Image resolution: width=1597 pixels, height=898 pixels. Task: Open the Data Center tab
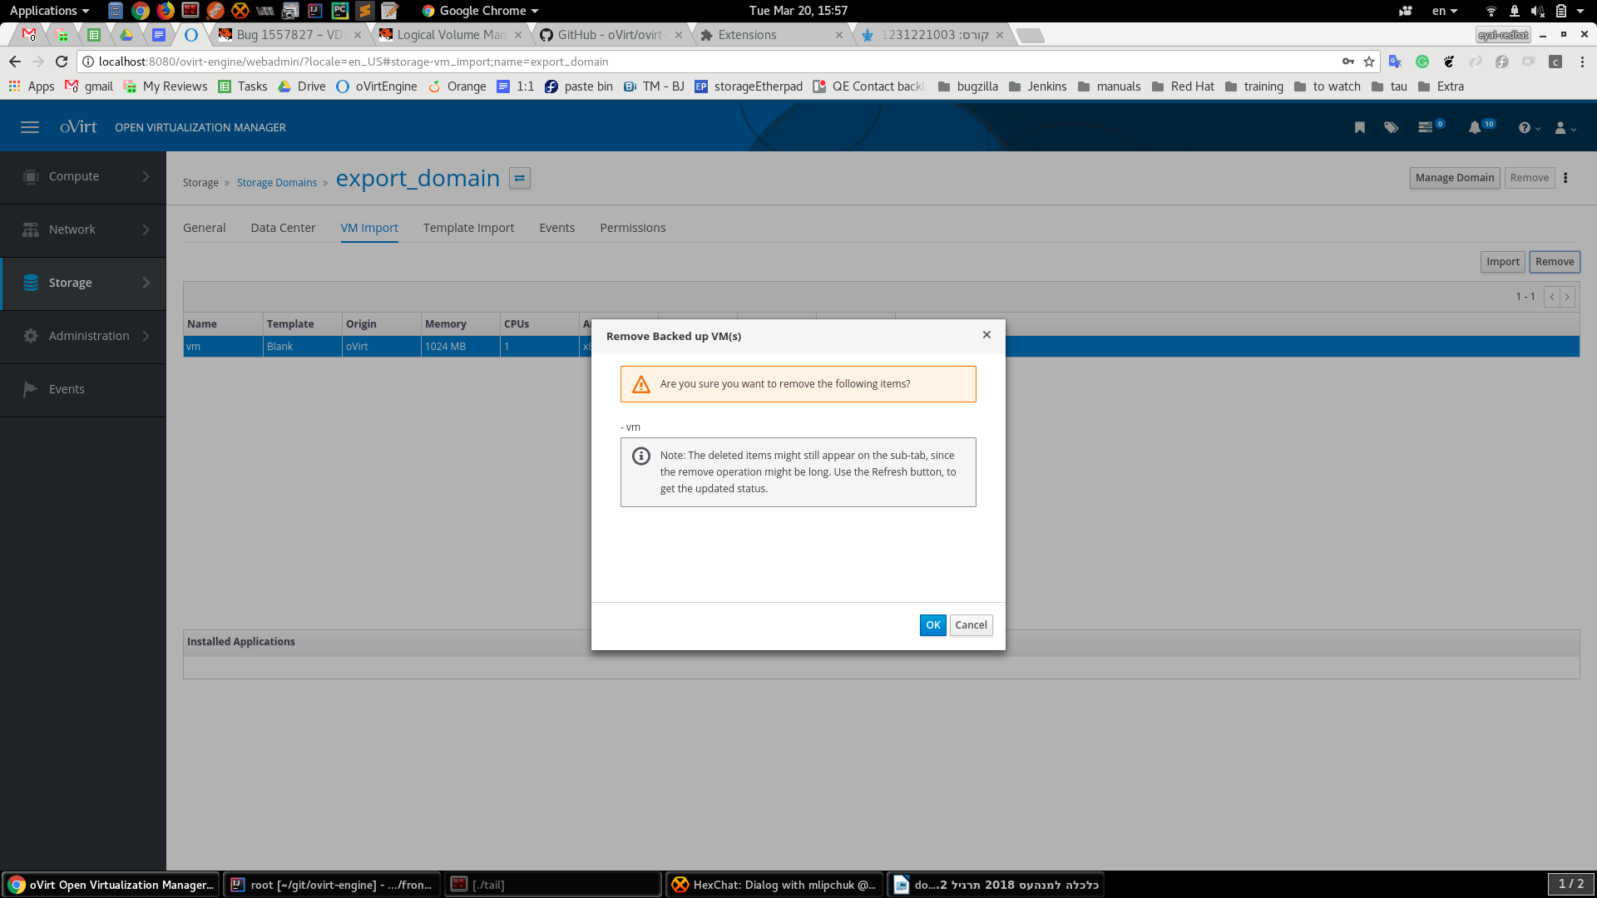point(283,228)
